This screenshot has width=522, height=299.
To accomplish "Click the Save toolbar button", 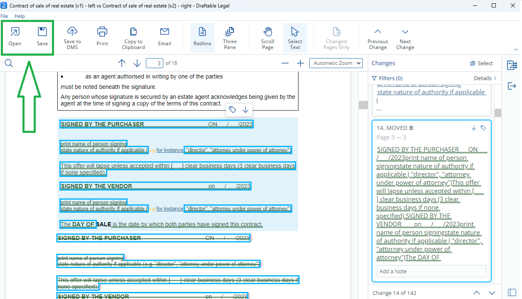I will point(42,37).
